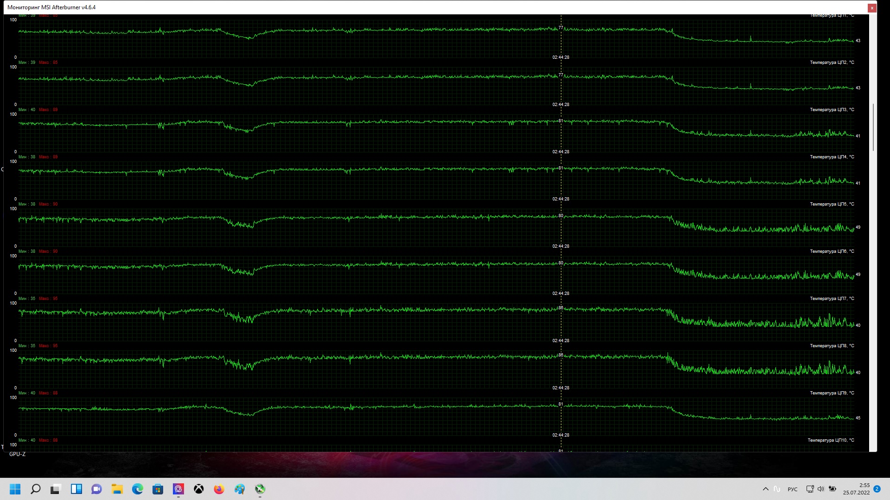890x500 pixels.
Task: Open the Teams Chat taskbar icon
Action: pos(96,489)
